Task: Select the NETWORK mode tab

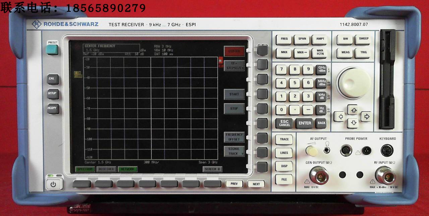Action: tap(127, 170)
